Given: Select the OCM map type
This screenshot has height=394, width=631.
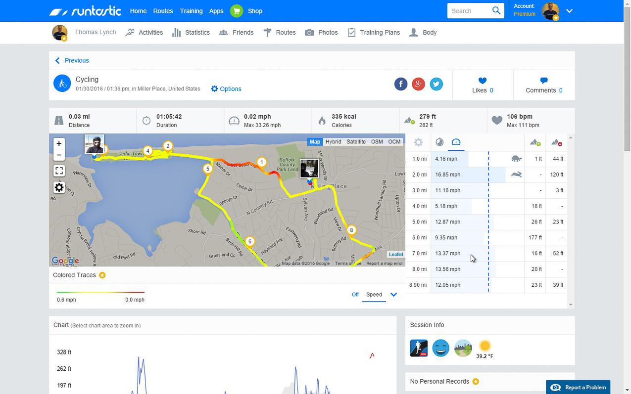Looking at the screenshot, I should (394, 142).
